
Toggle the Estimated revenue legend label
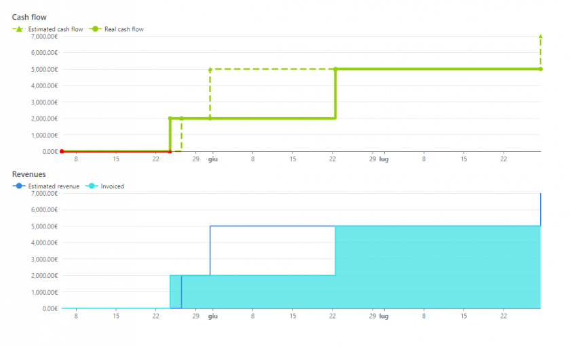(54, 186)
